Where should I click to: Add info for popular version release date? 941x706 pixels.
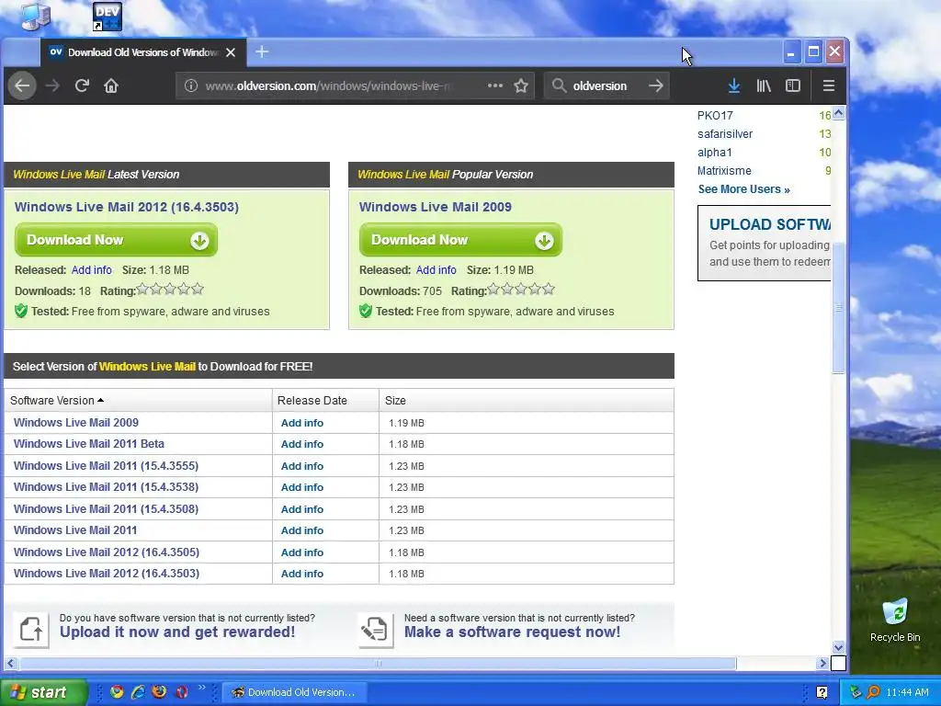click(x=436, y=270)
